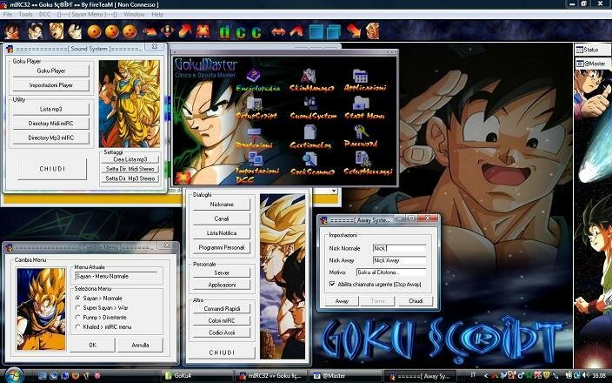Open dropdown arrow above yellow bar
This screenshot has height=383, width=612.
pos(334,191)
